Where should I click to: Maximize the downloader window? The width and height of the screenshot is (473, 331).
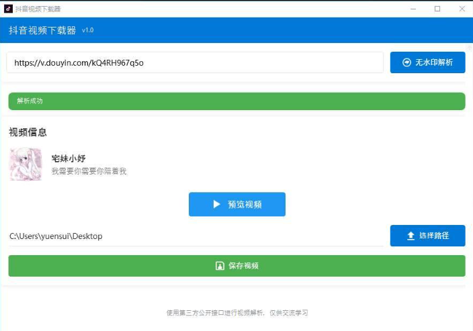[x=437, y=9]
